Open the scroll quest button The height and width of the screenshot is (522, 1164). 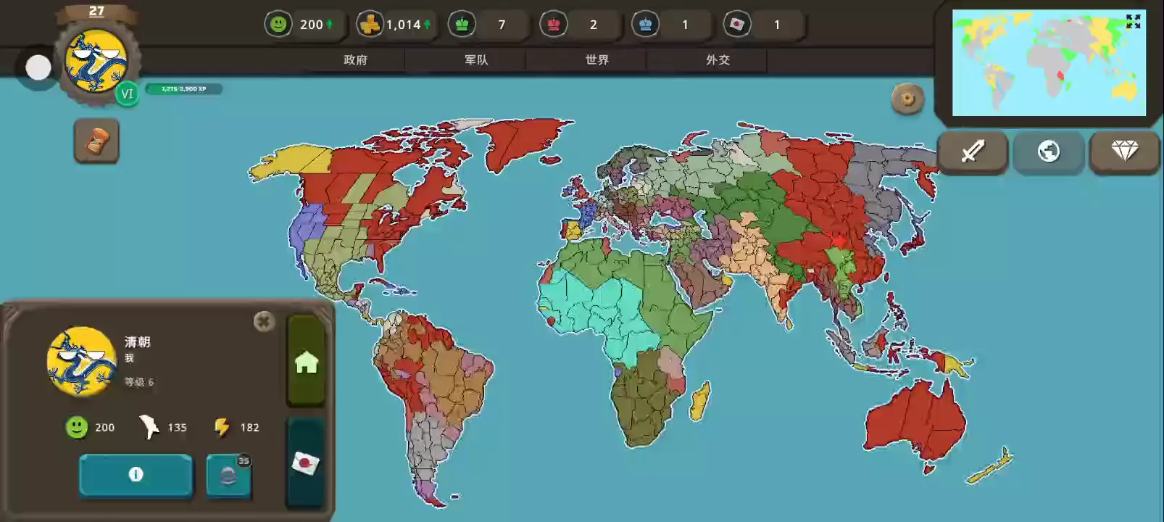tap(96, 141)
